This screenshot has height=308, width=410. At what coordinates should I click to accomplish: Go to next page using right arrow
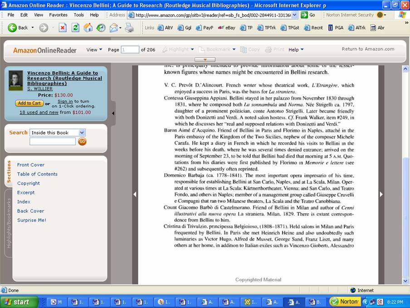click(x=381, y=194)
